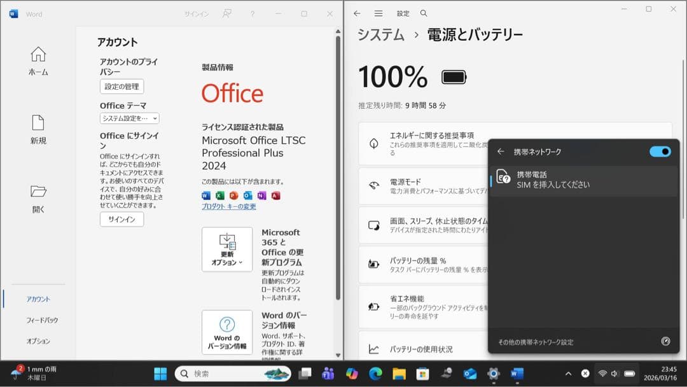Open PowerPoint from the included products icons
687x387 pixels.
coord(234,195)
